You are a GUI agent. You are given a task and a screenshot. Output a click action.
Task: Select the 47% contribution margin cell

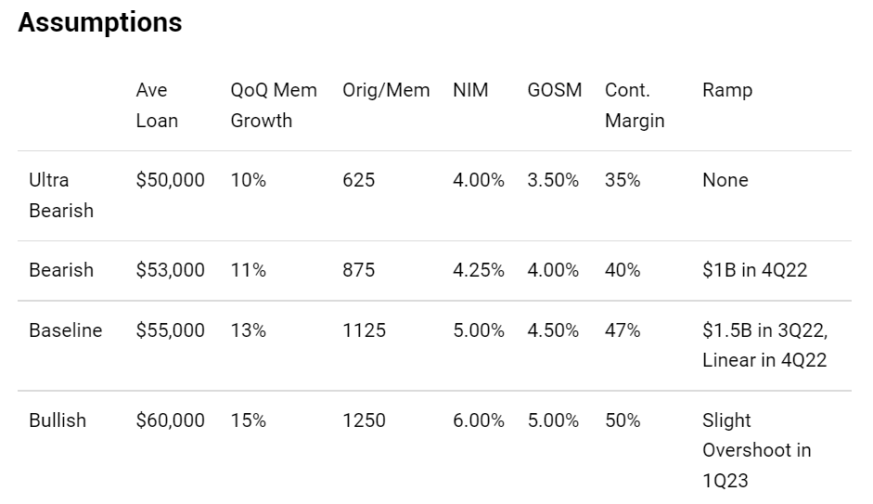623,330
